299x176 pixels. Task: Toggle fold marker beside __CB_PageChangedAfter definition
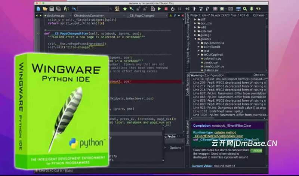[38, 34]
